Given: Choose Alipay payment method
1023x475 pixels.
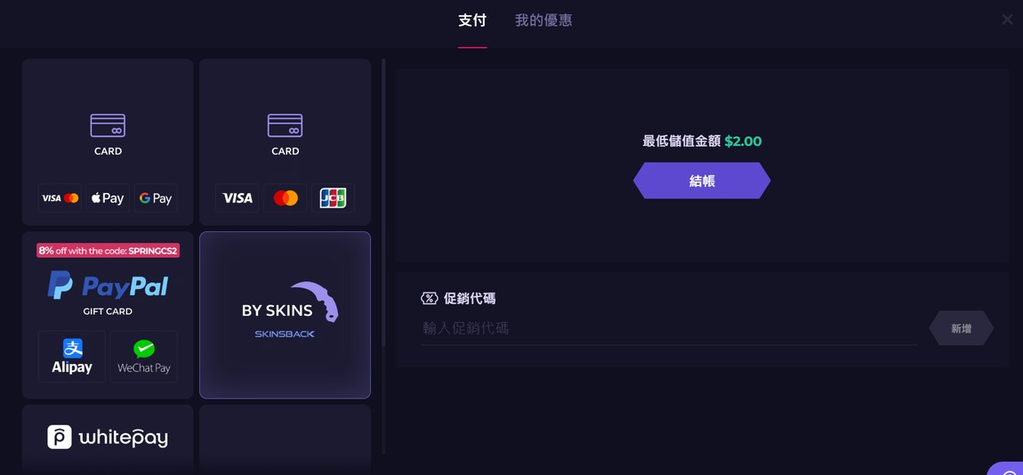Looking at the screenshot, I should click(x=72, y=356).
